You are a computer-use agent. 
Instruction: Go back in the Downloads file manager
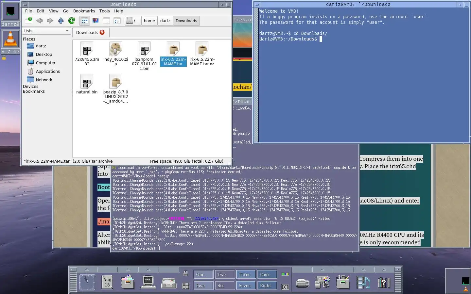click(40, 21)
